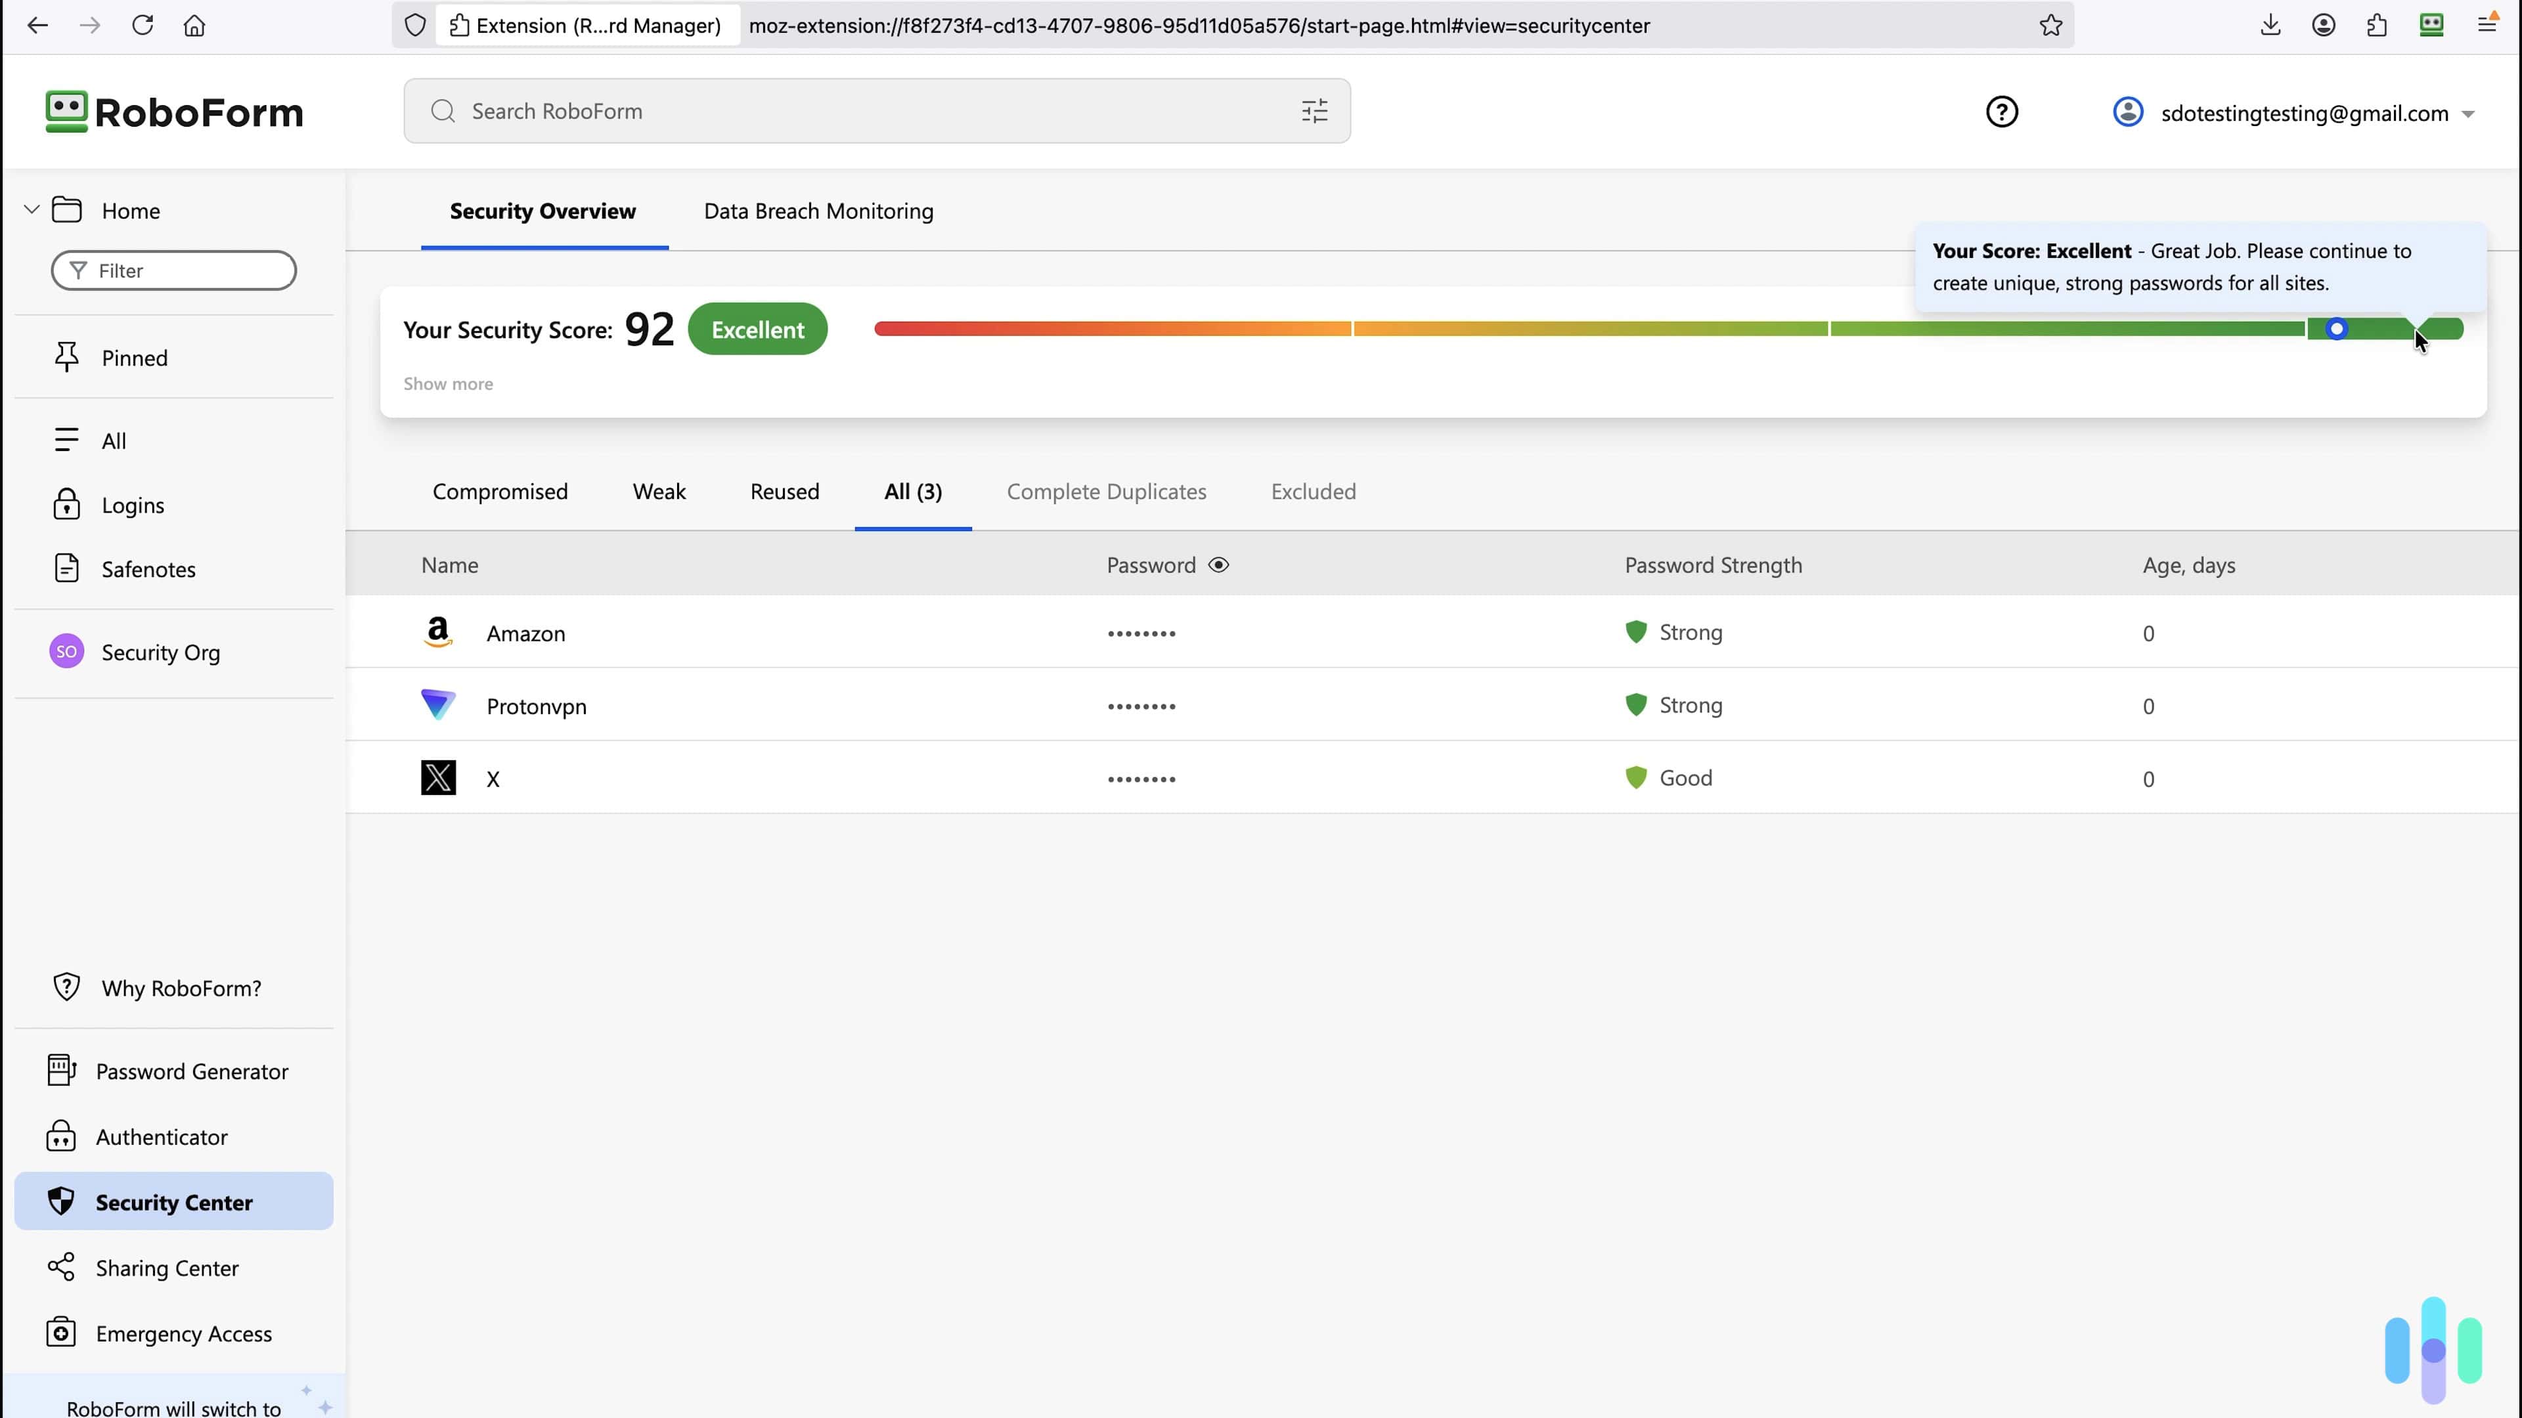
Task: Click the security score gauge marker
Action: [x=2338, y=329]
